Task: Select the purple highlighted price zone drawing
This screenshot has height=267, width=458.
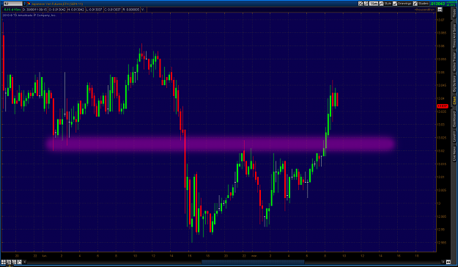Action: pos(221,144)
